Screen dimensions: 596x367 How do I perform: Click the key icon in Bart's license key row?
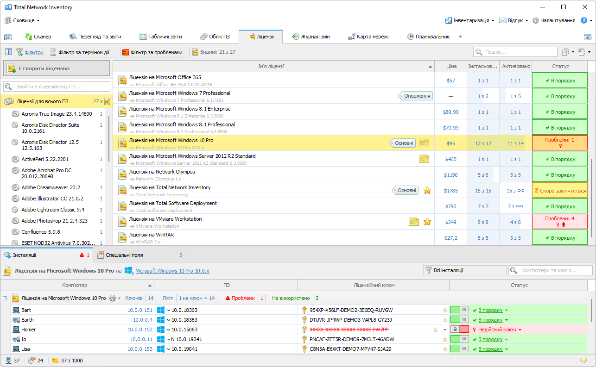[x=304, y=310]
